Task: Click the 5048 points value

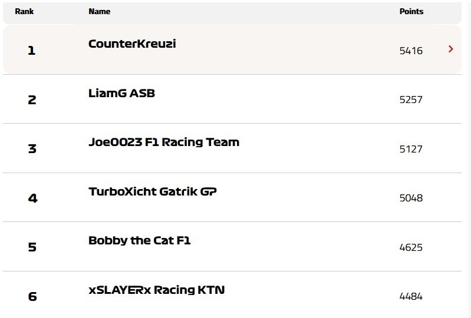Action: click(x=411, y=198)
